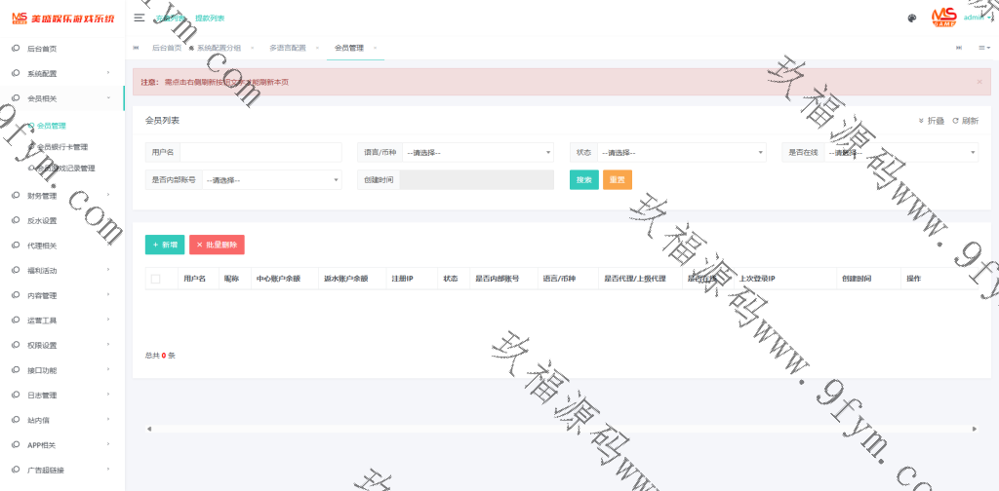
Task: Tick the select-all checkbox in table header
Action: [156, 279]
